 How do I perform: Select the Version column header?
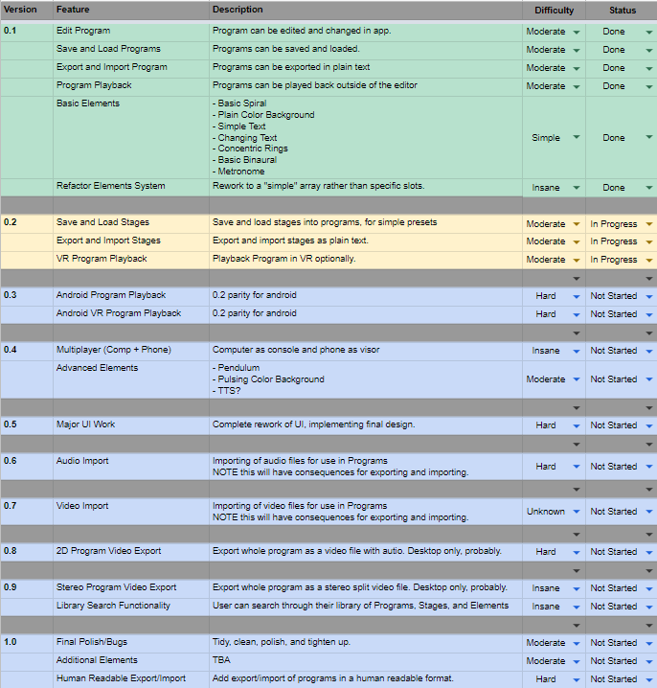[27, 11]
